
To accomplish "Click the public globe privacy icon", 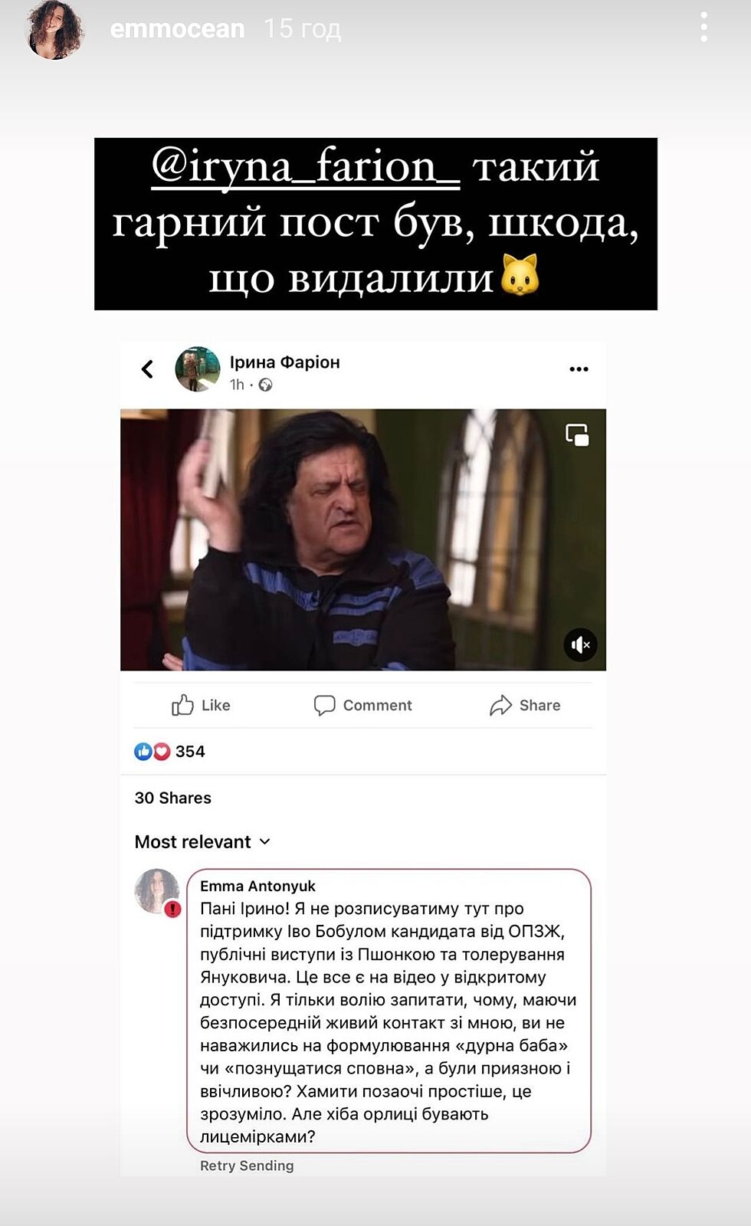I will (265, 385).
